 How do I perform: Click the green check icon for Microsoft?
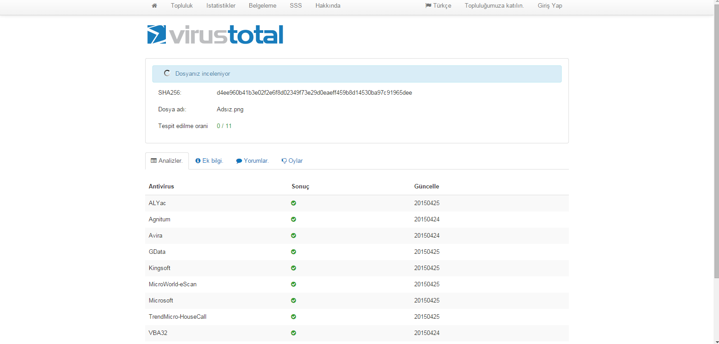293,301
